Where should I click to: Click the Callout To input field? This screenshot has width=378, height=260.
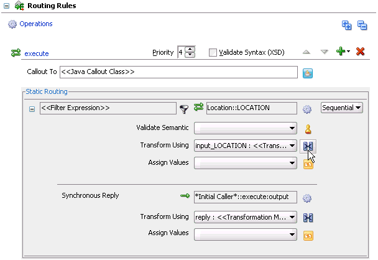coord(178,72)
